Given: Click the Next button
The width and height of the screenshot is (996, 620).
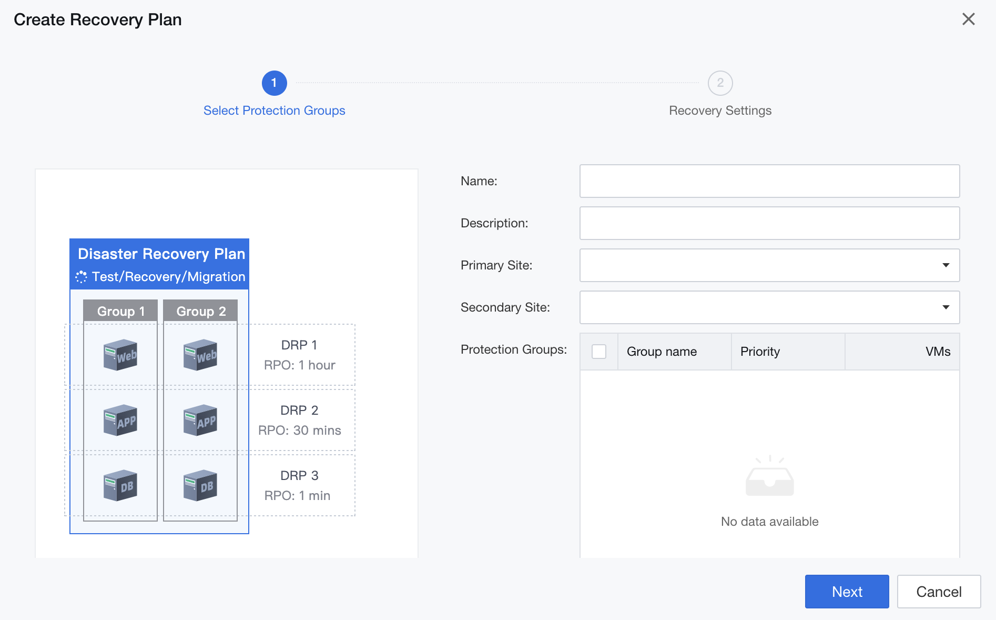Looking at the screenshot, I should [847, 592].
